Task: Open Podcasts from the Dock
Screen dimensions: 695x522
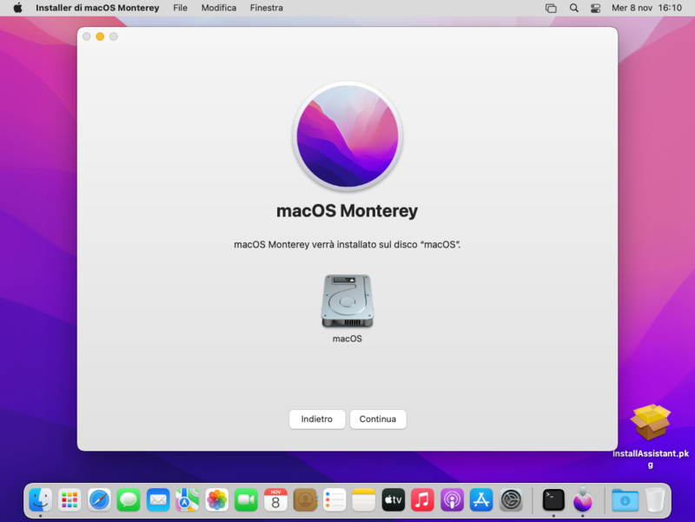Action: coord(452,499)
